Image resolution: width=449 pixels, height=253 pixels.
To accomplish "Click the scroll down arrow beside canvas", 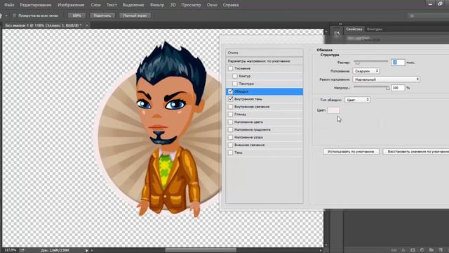I will point(326,245).
